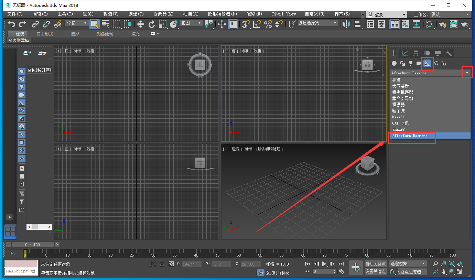Viewport: 475px width, 280px height.
Task: Activate the Select and Link tool
Action: pos(35,24)
